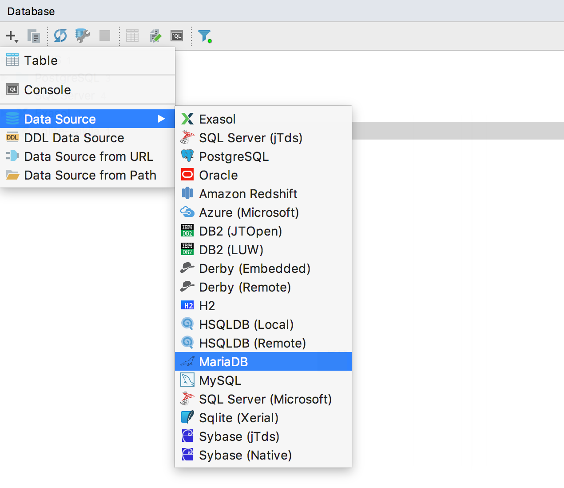Select Exasol data source
Screen dimensions: 564x488
click(x=263, y=119)
